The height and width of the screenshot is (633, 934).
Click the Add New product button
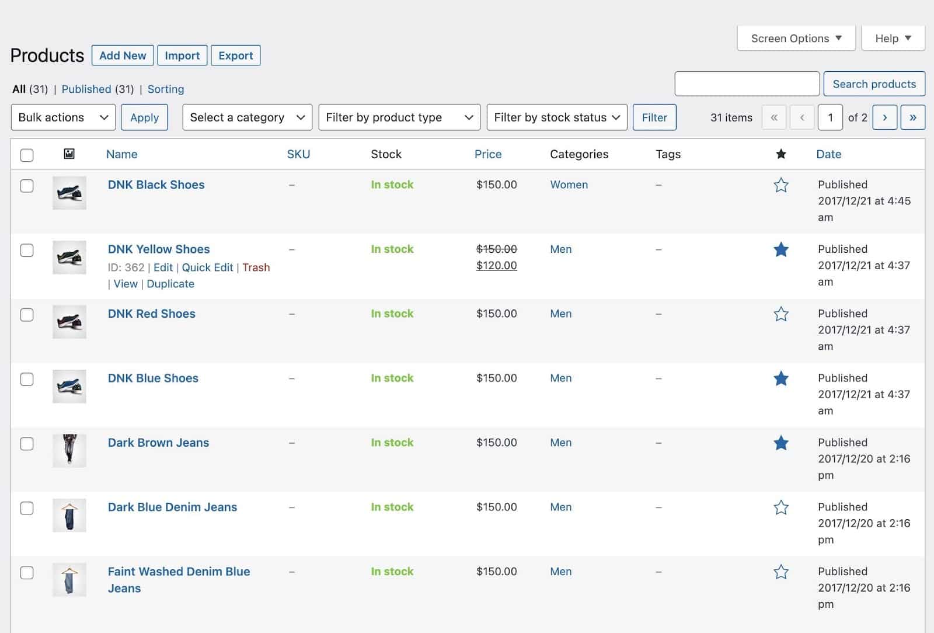(x=123, y=55)
